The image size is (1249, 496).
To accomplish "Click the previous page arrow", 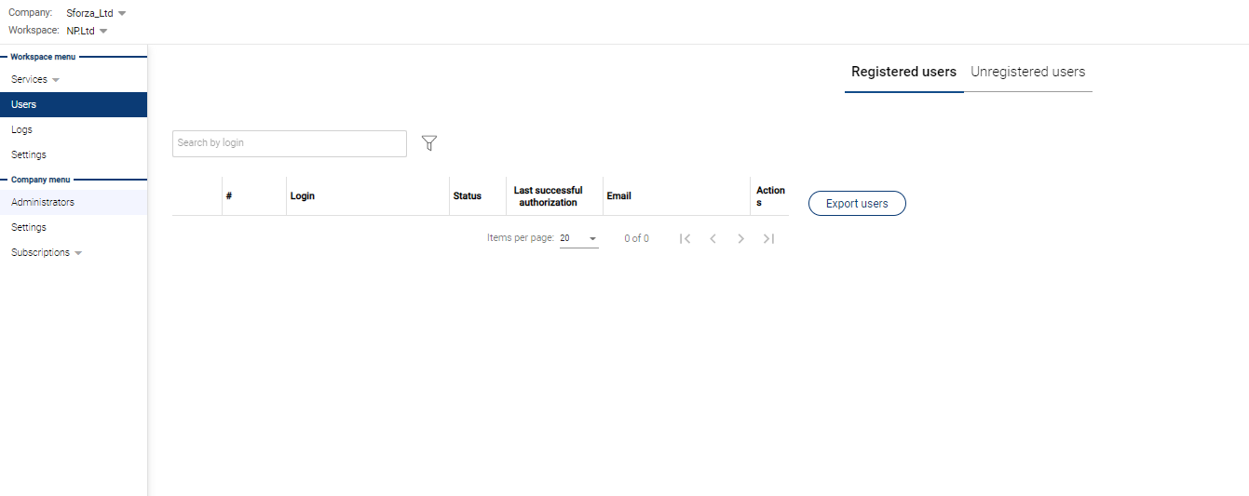I will pyautogui.click(x=713, y=239).
